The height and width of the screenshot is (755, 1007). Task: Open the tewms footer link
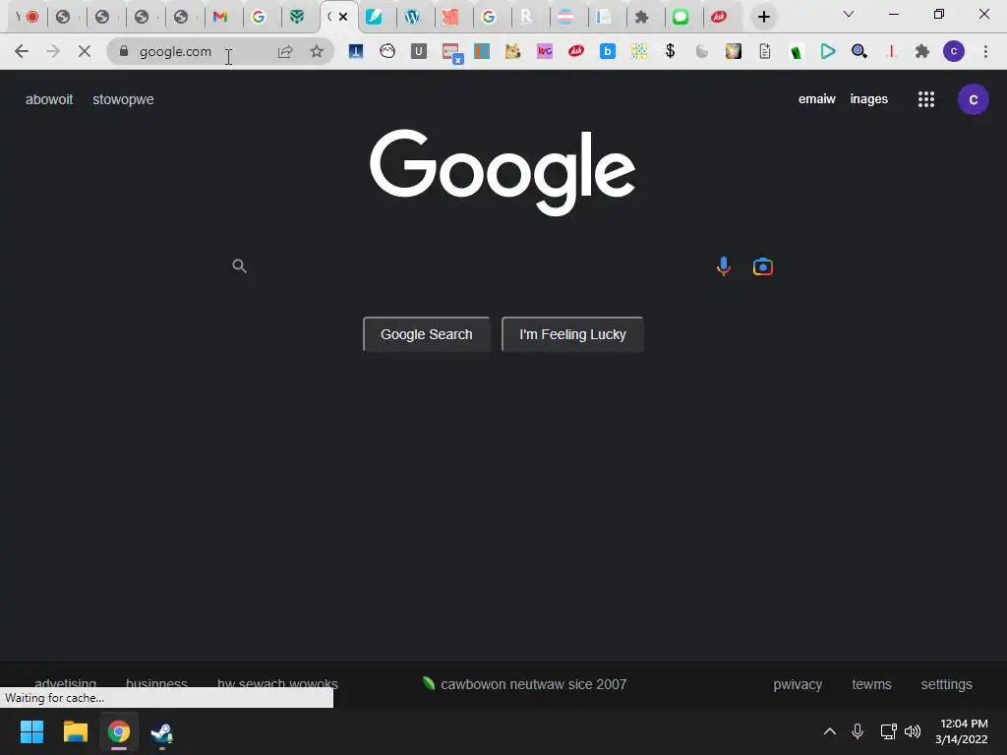871,684
